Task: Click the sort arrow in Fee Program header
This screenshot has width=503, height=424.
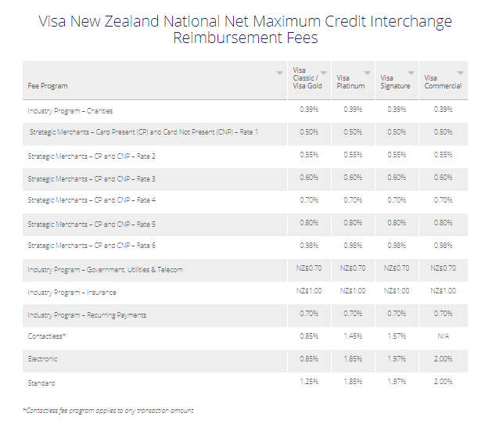Action: click(280, 73)
